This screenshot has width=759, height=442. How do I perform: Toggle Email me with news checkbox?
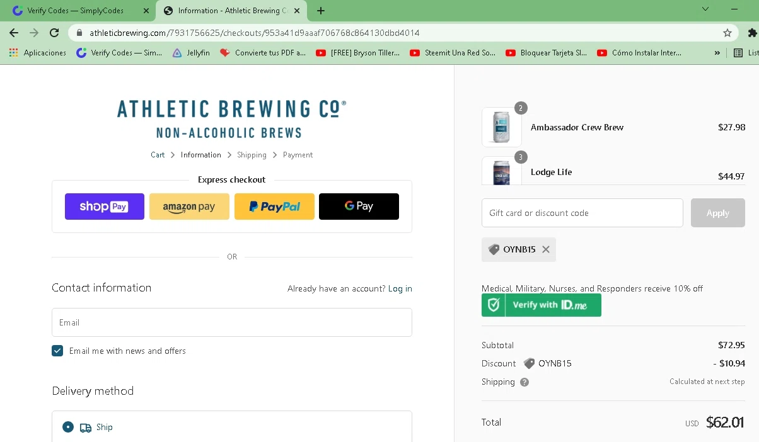57,351
